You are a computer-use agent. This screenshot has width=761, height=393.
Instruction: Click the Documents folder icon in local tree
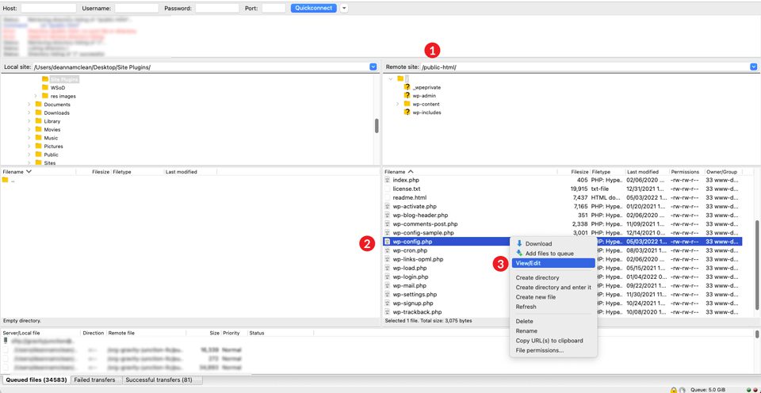(x=38, y=105)
